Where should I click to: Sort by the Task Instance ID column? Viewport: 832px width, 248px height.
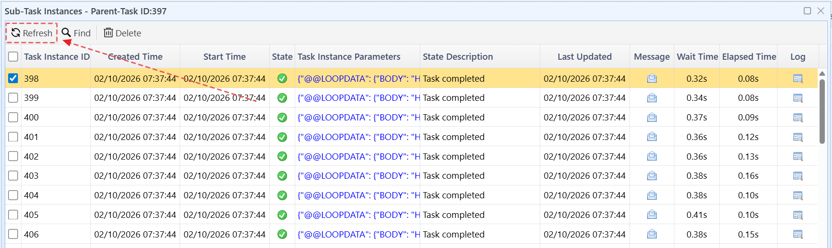[57, 57]
